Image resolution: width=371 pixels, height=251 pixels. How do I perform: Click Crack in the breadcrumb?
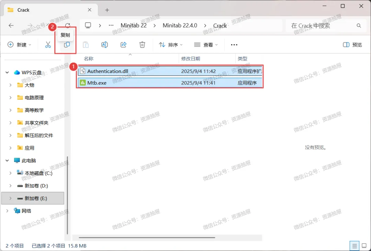coord(220,25)
